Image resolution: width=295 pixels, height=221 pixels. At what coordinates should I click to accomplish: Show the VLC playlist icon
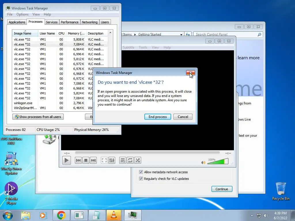tap(122, 160)
